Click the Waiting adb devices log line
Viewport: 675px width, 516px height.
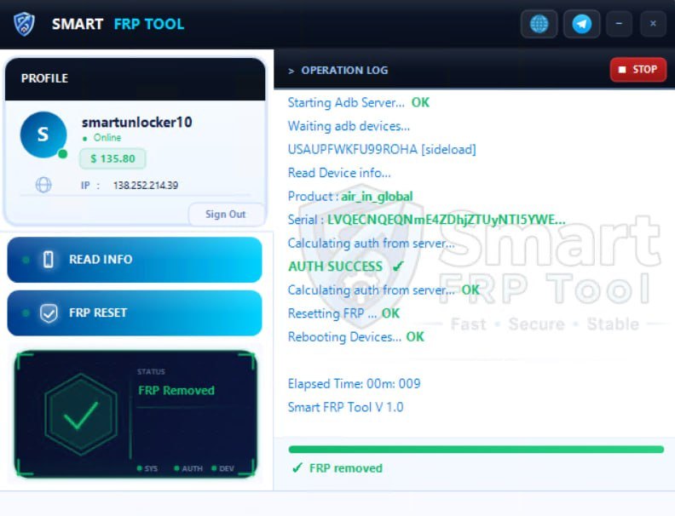[349, 126]
